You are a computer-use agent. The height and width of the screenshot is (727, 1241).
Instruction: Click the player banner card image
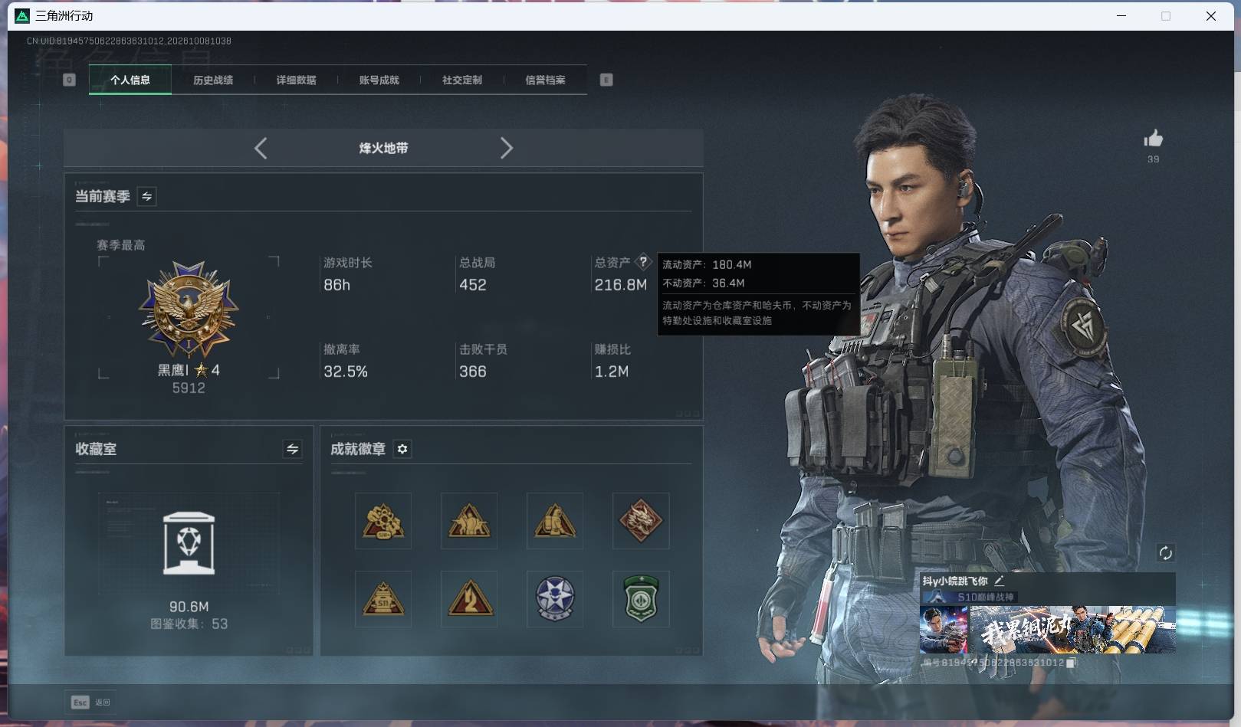[1072, 630]
